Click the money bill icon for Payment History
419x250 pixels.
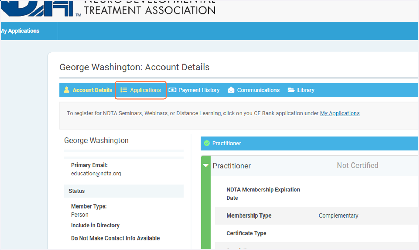pos(172,90)
